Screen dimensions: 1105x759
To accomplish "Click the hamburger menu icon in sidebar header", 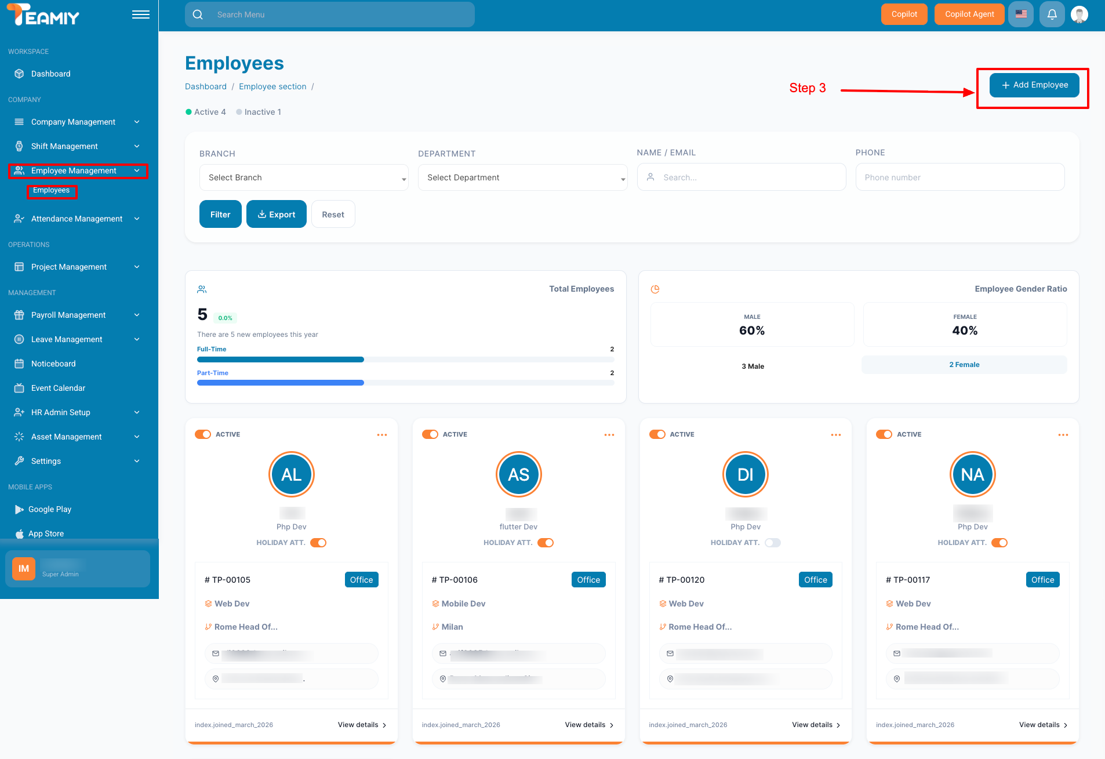I will coord(140,14).
